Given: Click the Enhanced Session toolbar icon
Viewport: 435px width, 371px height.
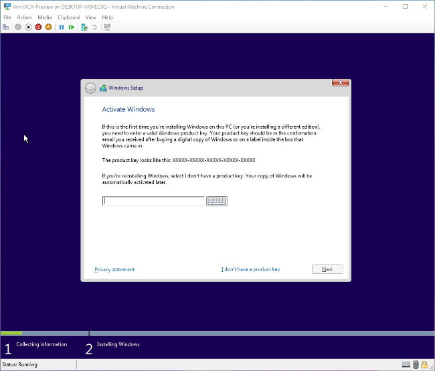Looking at the screenshot, I should 107,27.
